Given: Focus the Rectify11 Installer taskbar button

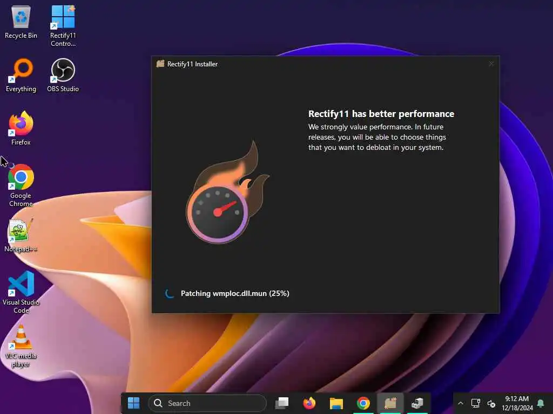Looking at the screenshot, I should point(390,403).
